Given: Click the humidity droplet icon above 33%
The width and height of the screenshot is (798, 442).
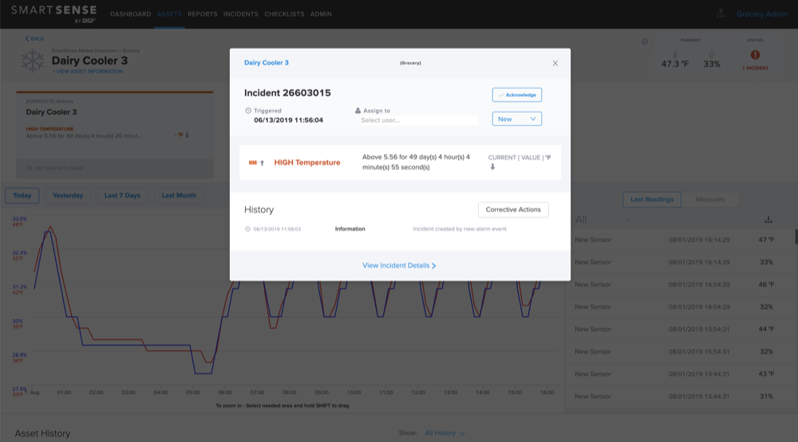Looking at the screenshot, I should click(x=712, y=54).
